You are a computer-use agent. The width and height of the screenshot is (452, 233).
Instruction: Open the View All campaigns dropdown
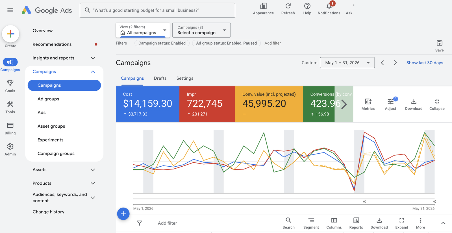point(143,30)
